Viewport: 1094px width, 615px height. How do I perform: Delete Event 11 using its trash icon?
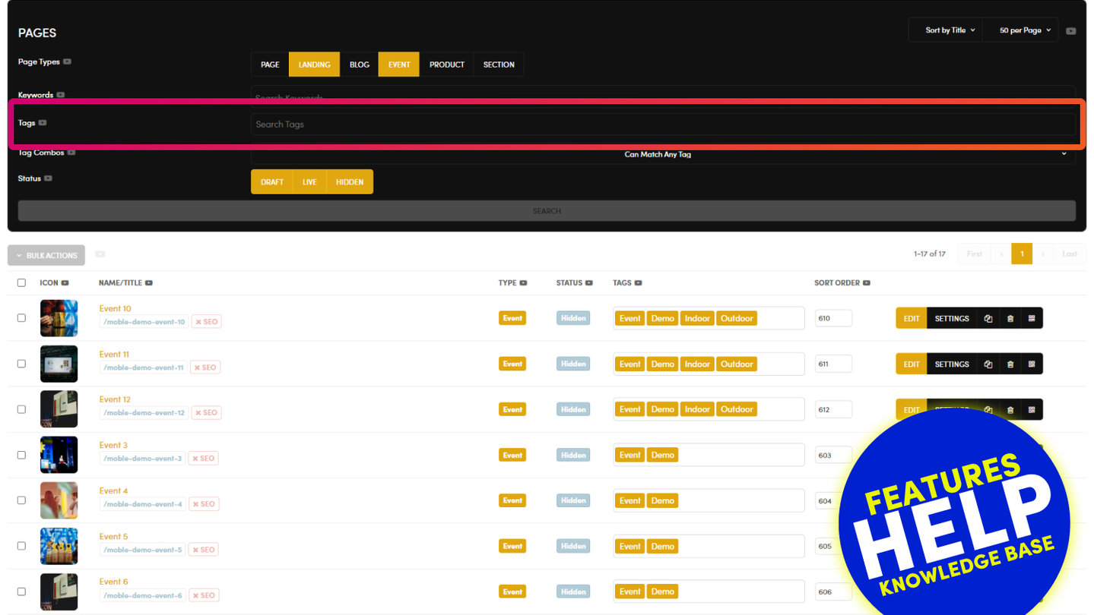pos(1010,364)
